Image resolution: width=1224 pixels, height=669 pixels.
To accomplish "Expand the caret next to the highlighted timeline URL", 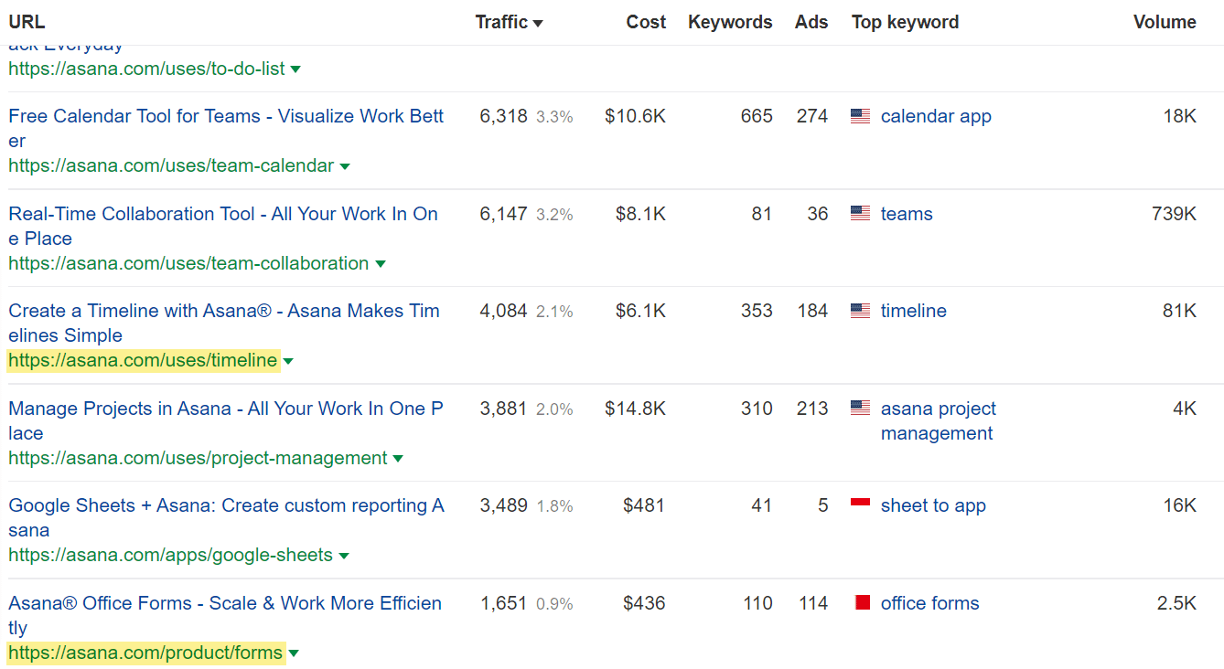I will (288, 361).
